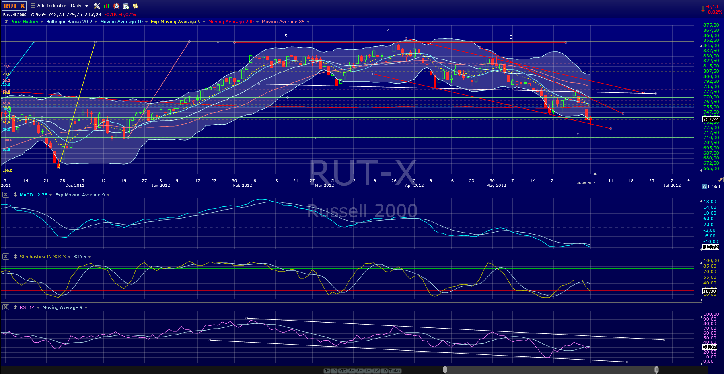This screenshot has height=374, width=724.
Task: Click the -13,72 MACD value tag
Action: click(711, 247)
